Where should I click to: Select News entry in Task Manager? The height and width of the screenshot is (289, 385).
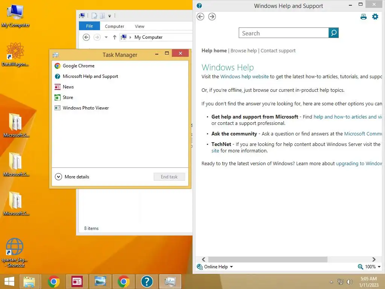[120, 87]
